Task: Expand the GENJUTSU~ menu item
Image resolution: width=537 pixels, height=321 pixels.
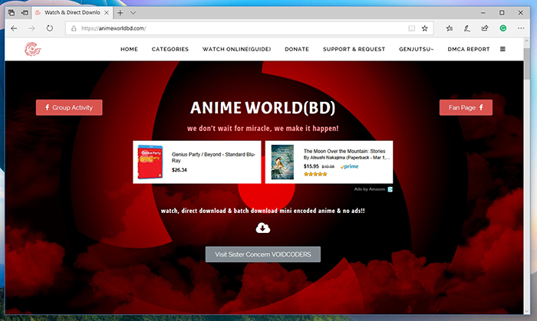Action: pos(416,49)
